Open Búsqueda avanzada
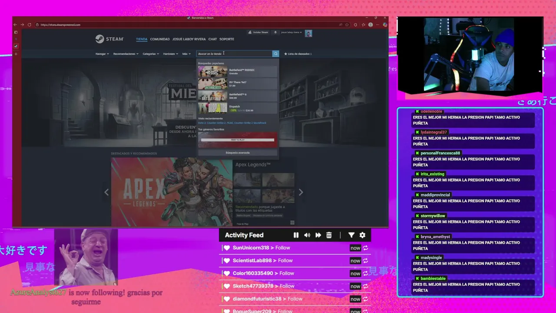The height and width of the screenshot is (313, 556). [238, 153]
